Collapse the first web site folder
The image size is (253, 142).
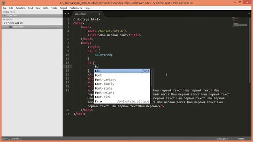(x=4, y=23)
